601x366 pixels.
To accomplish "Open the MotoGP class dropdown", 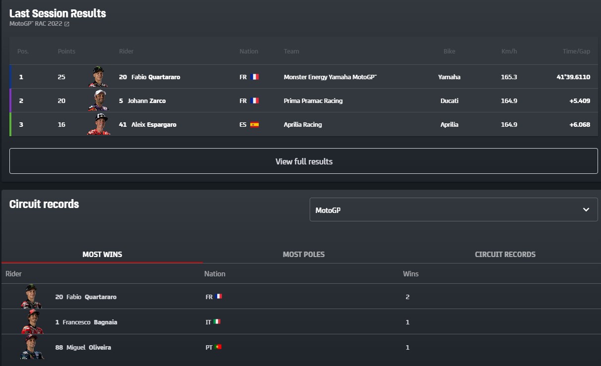I will coord(453,209).
